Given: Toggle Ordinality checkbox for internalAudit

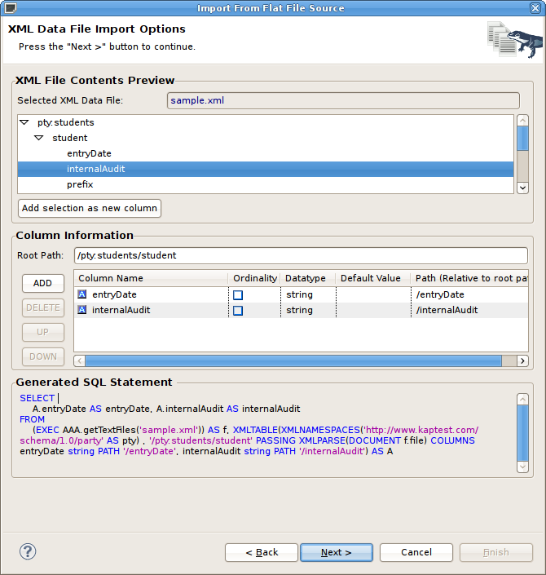Looking at the screenshot, I should point(238,311).
